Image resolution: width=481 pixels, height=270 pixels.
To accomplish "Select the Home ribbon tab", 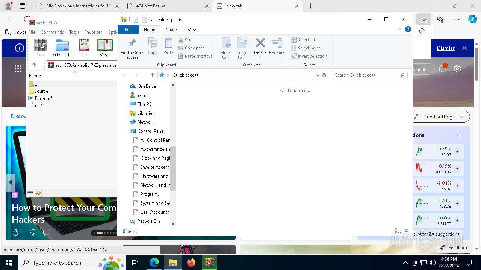I will pos(149,30).
